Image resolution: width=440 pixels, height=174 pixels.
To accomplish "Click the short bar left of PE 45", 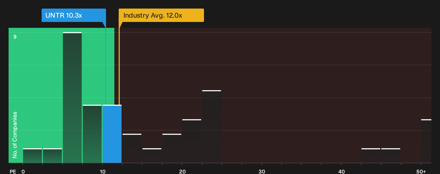I will (371, 156).
